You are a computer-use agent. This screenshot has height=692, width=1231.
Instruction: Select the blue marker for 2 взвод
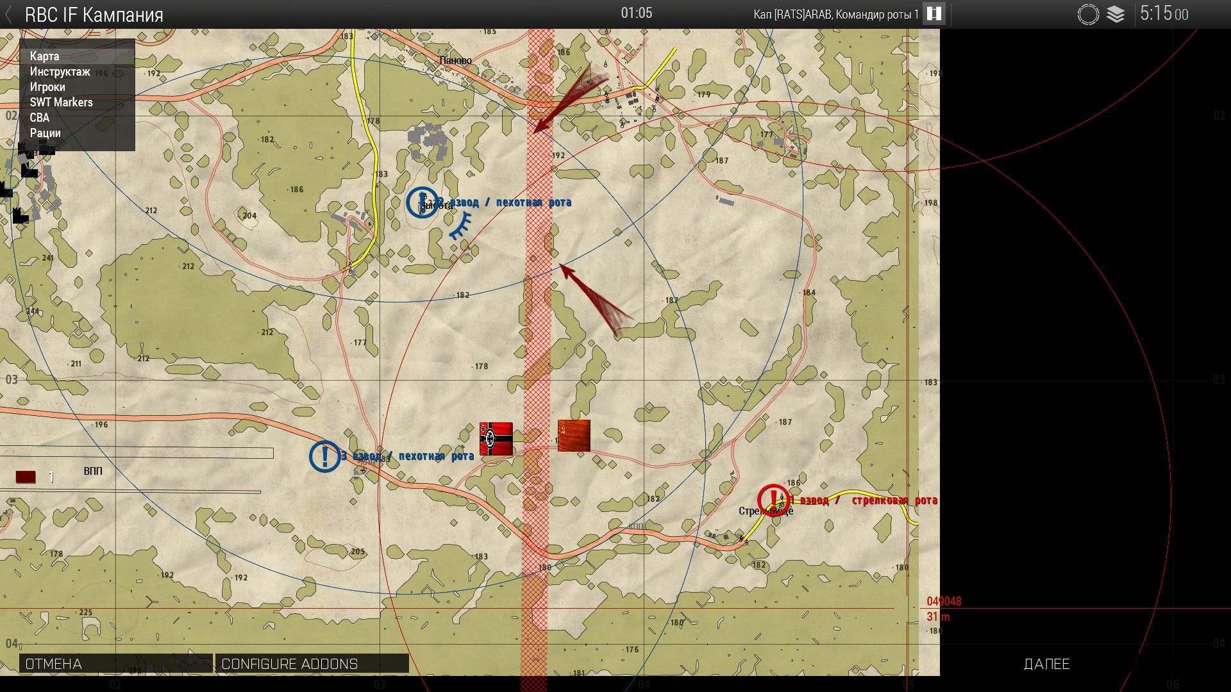click(422, 202)
